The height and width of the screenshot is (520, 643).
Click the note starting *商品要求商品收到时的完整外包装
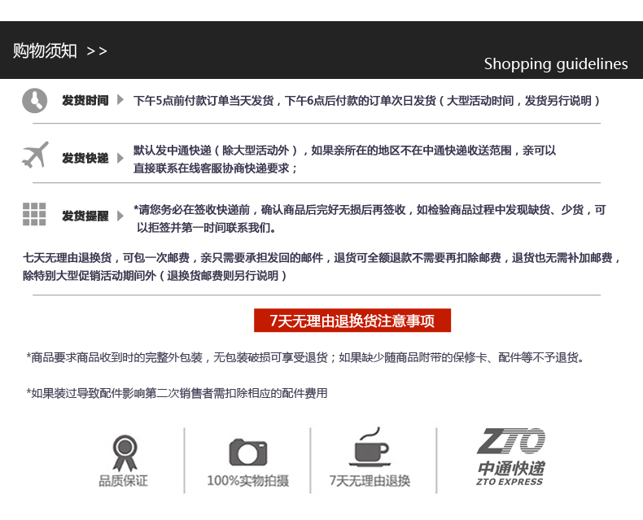click(x=305, y=357)
